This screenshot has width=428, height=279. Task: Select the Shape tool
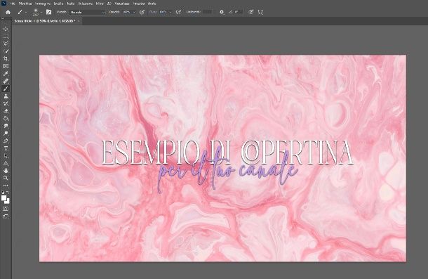6,163
